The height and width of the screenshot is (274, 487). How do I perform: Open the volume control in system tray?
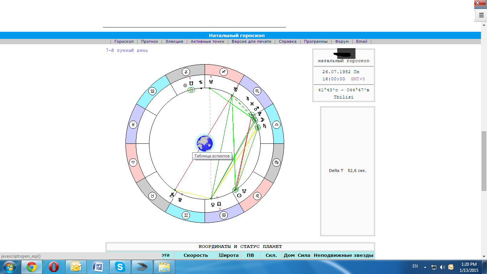coord(442,267)
